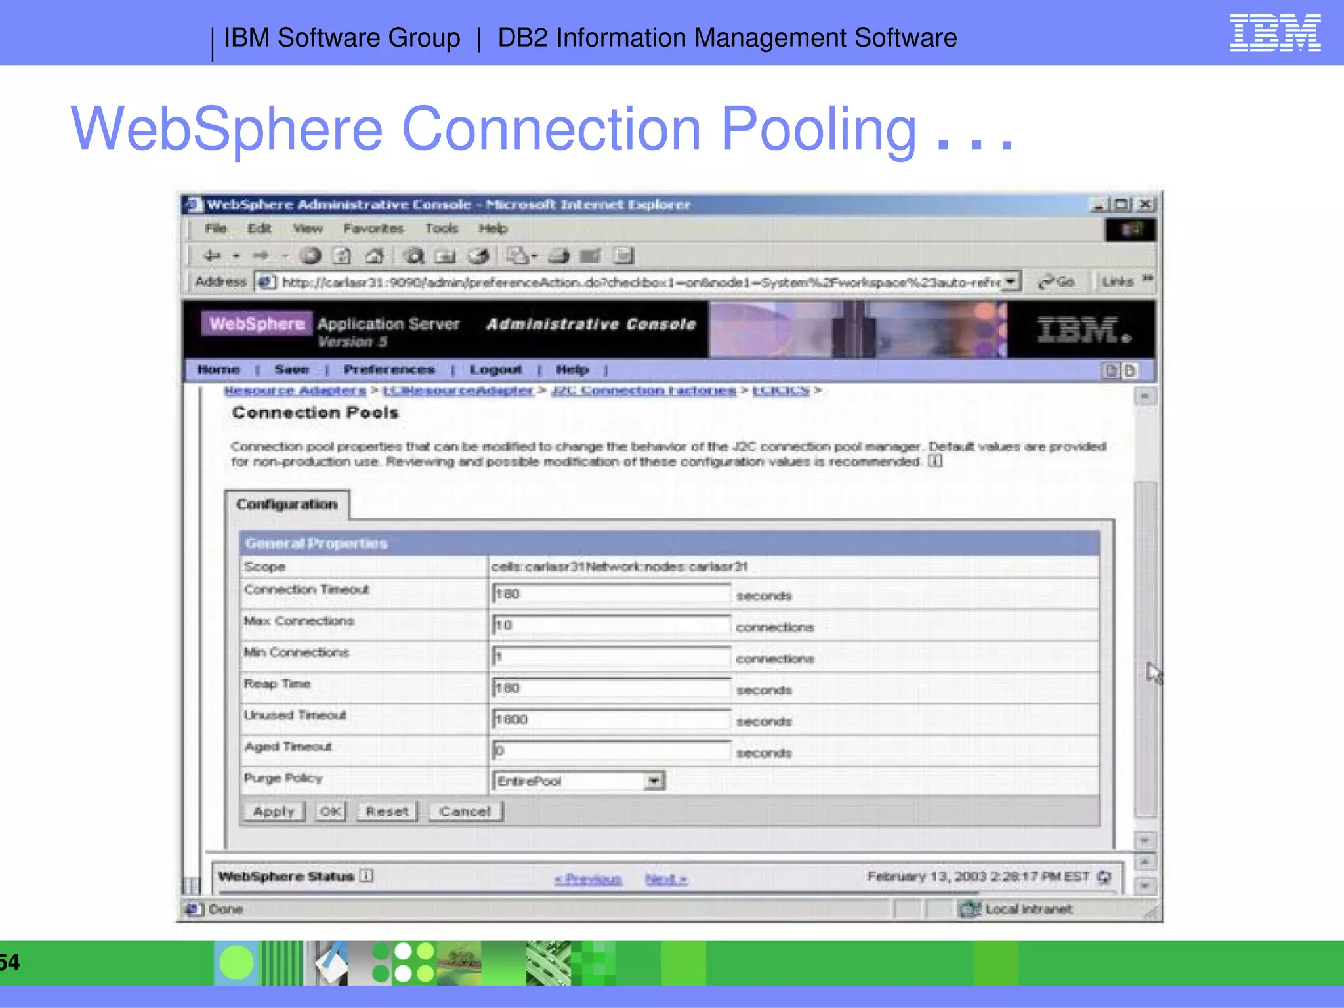This screenshot has width=1344, height=1008.
Task: Click the Unused Timeout input field
Action: (x=612, y=719)
